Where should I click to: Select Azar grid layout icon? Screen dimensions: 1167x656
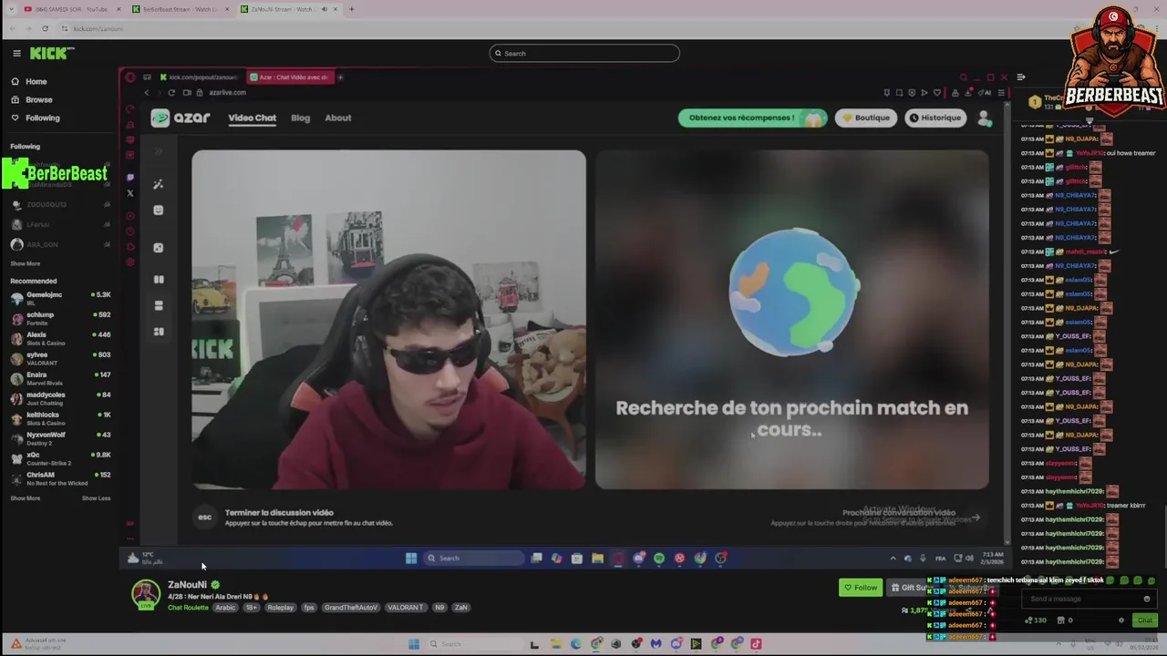[x=159, y=332]
